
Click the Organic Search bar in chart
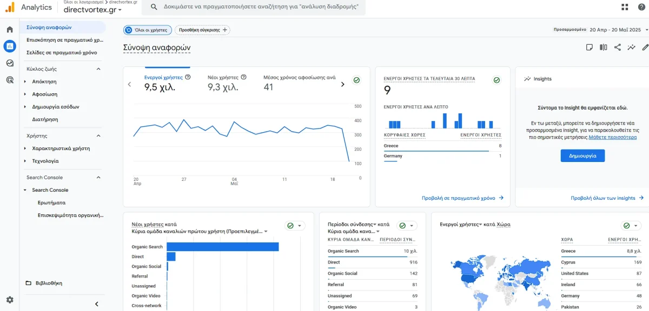[x=223, y=247]
